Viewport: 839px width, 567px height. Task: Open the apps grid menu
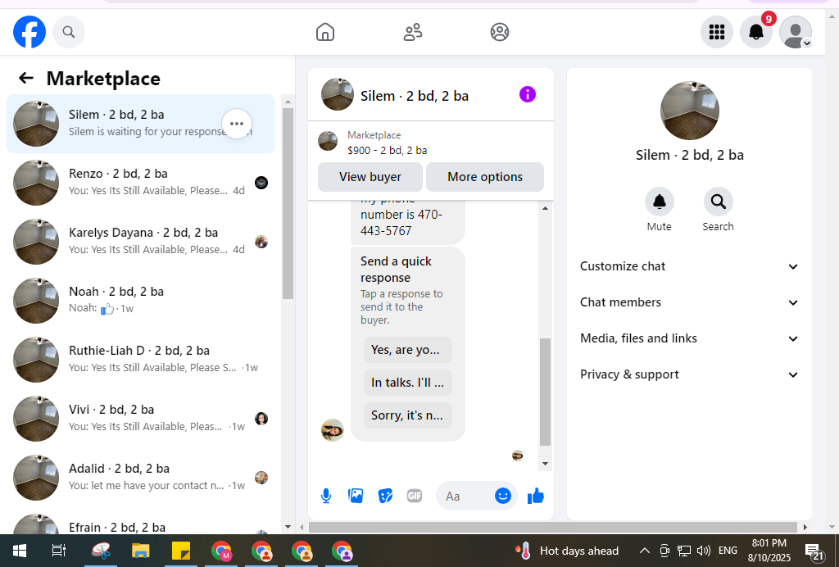(x=716, y=32)
